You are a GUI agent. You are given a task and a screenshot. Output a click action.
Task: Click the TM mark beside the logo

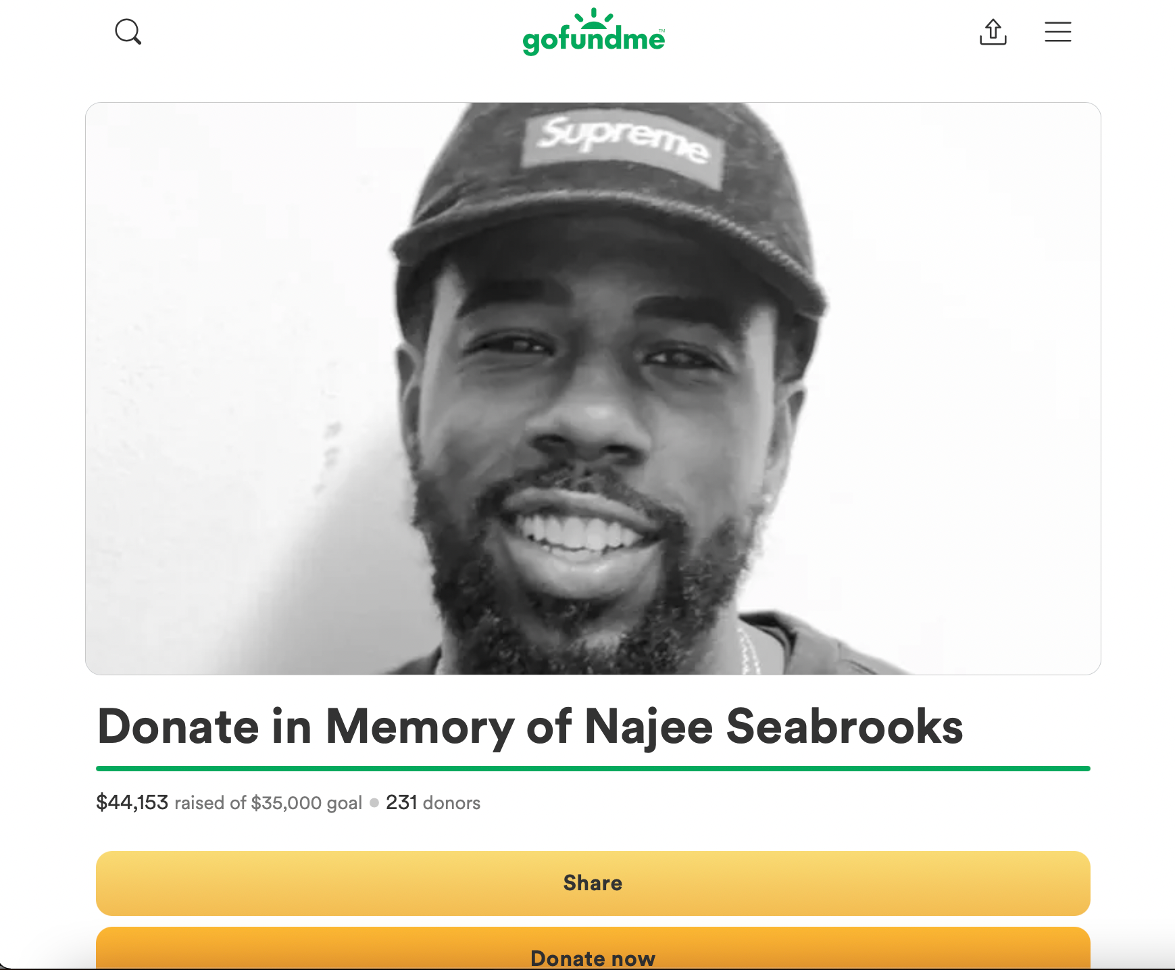click(662, 30)
